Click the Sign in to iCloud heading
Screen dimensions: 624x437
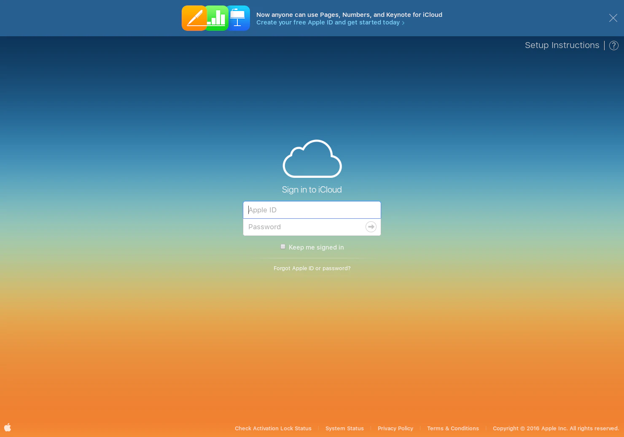click(312, 190)
